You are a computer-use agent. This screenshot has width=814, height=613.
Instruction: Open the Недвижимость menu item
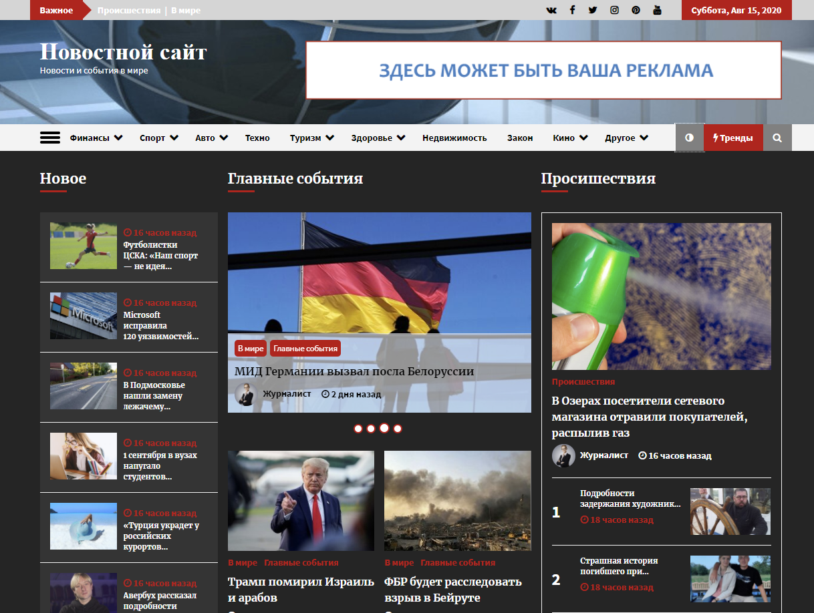[454, 138]
